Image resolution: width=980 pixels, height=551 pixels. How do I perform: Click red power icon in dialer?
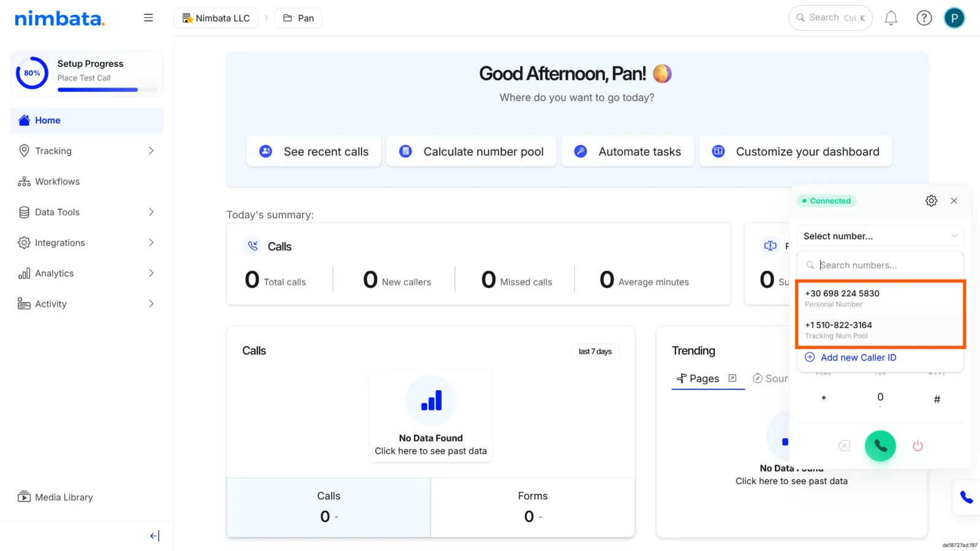[x=918, y=446]
